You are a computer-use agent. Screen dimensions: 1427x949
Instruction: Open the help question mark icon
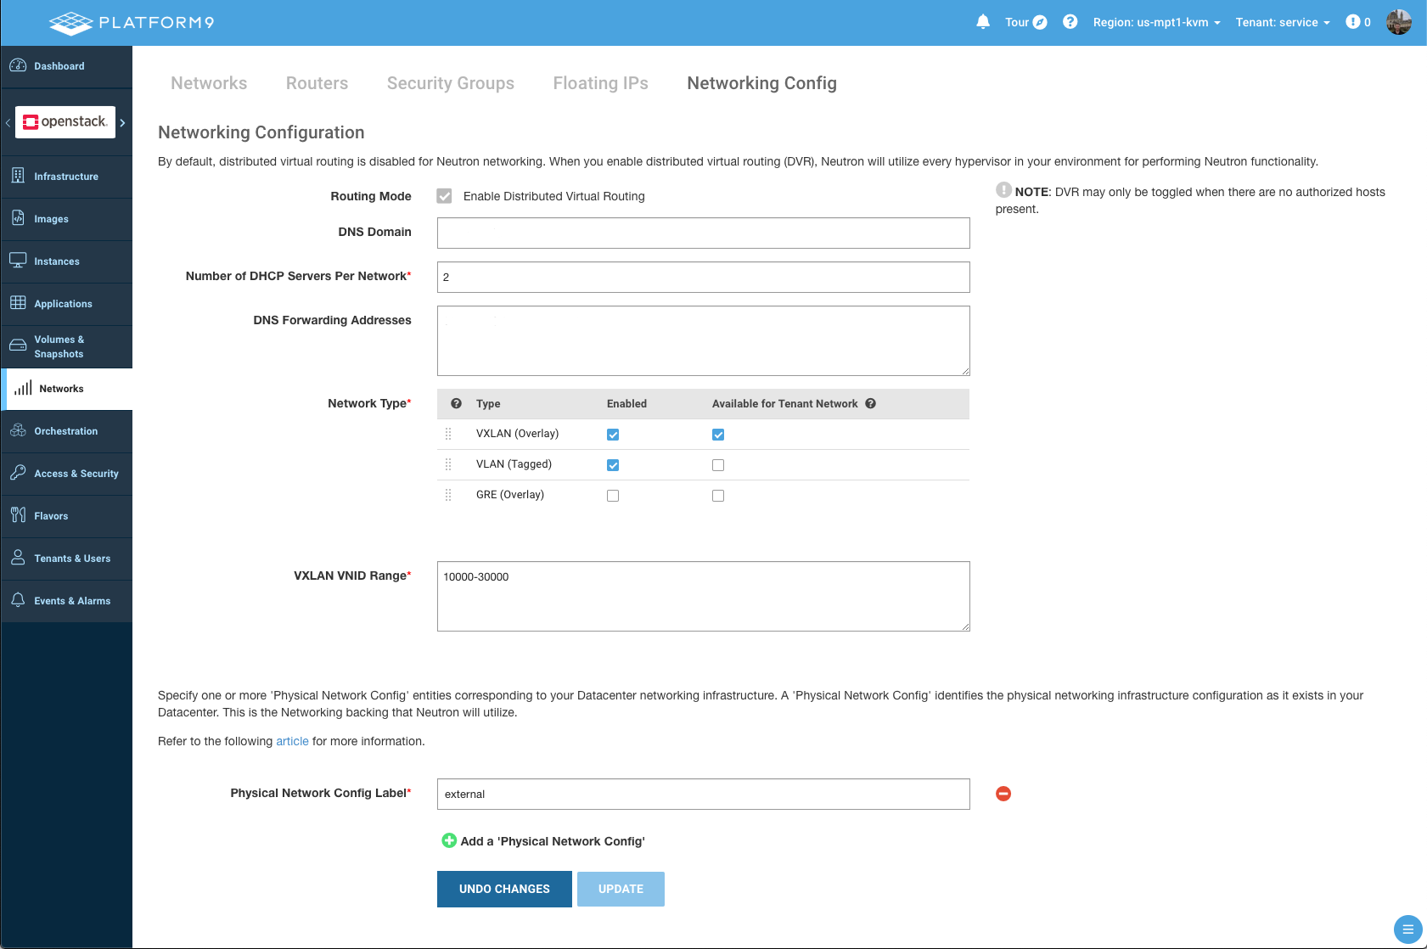[1070, 22]
